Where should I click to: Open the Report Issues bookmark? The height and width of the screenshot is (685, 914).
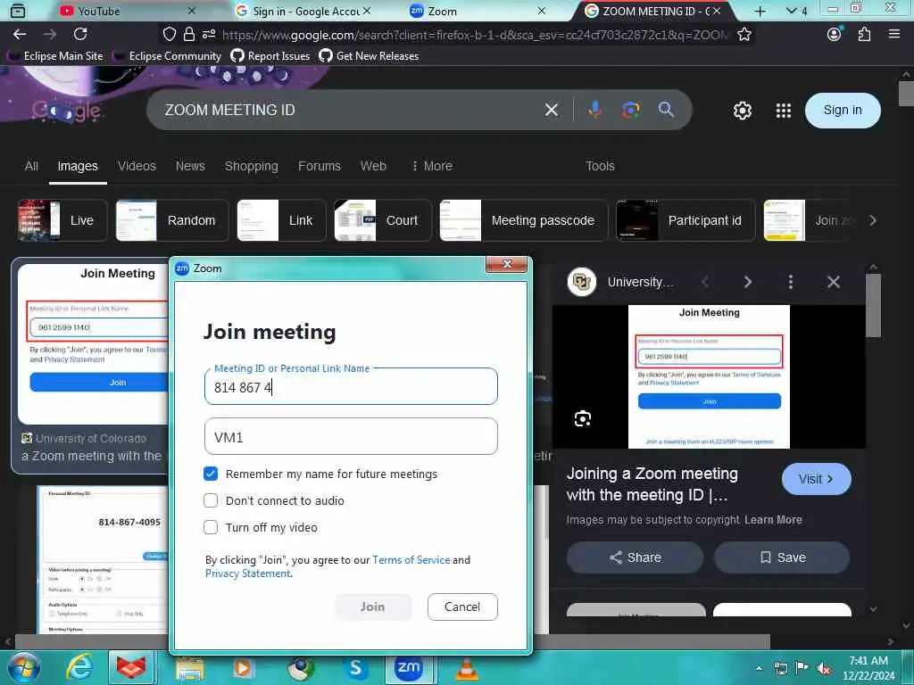pos(270,56)
